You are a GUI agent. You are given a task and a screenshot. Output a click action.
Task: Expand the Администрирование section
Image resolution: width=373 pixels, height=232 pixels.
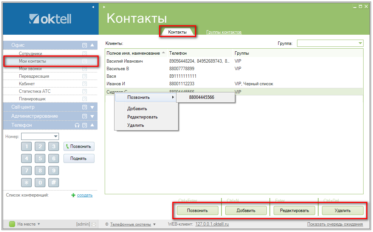92,116
